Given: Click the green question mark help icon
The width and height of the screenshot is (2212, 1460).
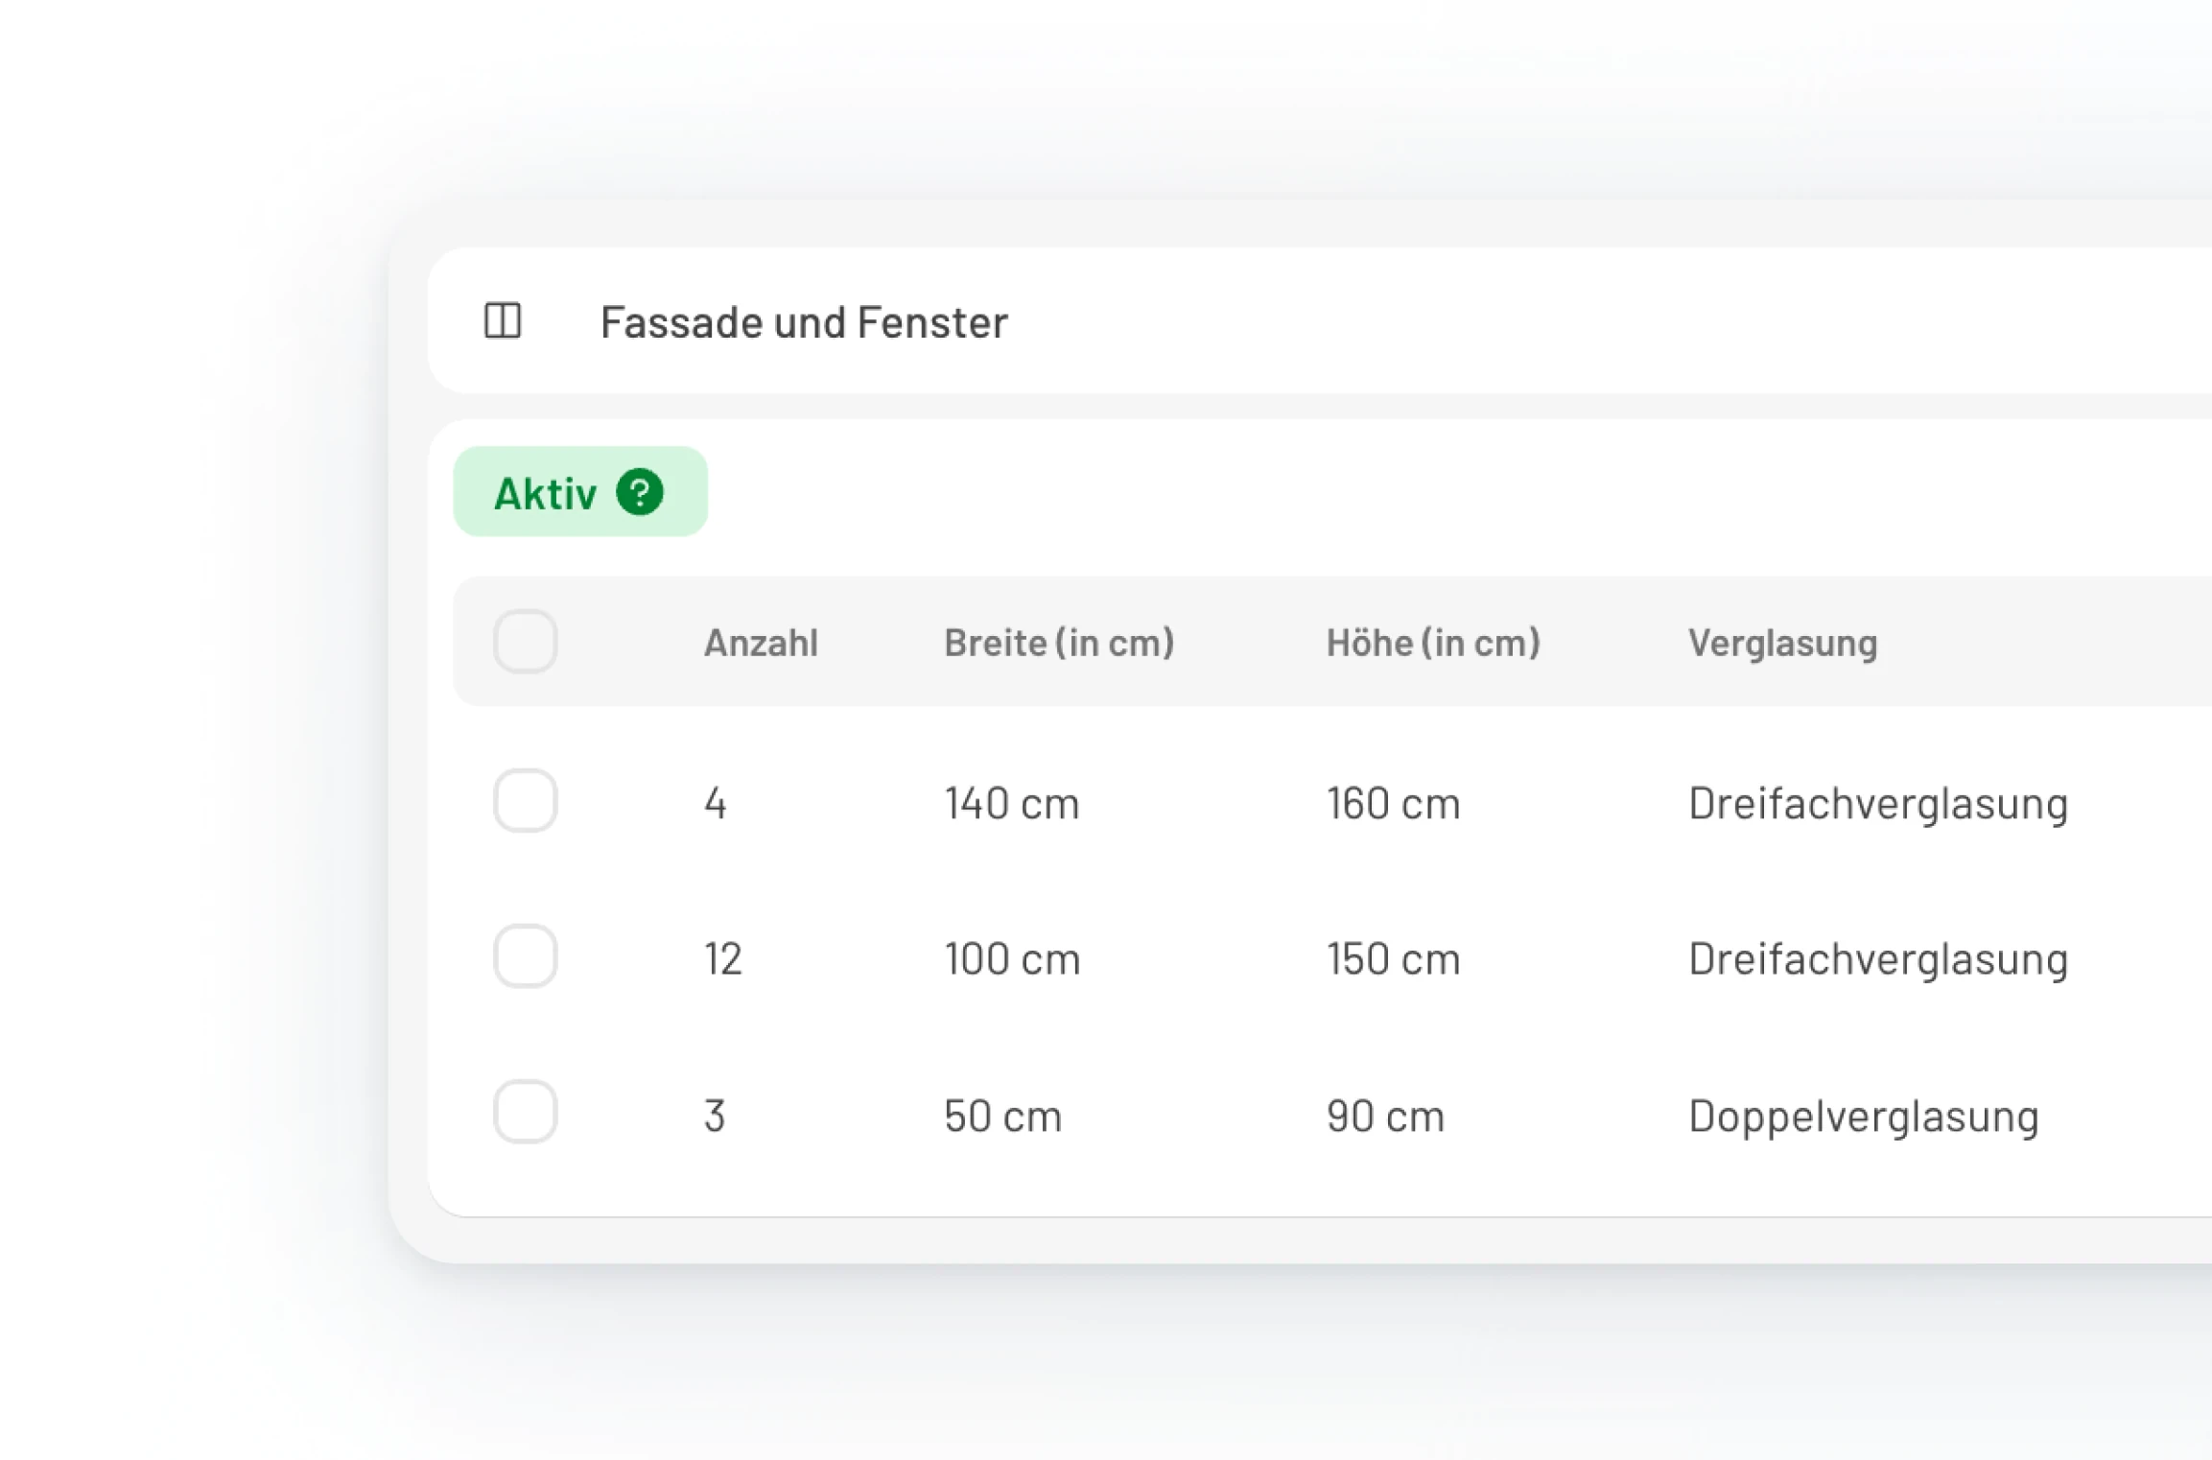Looking at the screenshot, I should point(640,492).
